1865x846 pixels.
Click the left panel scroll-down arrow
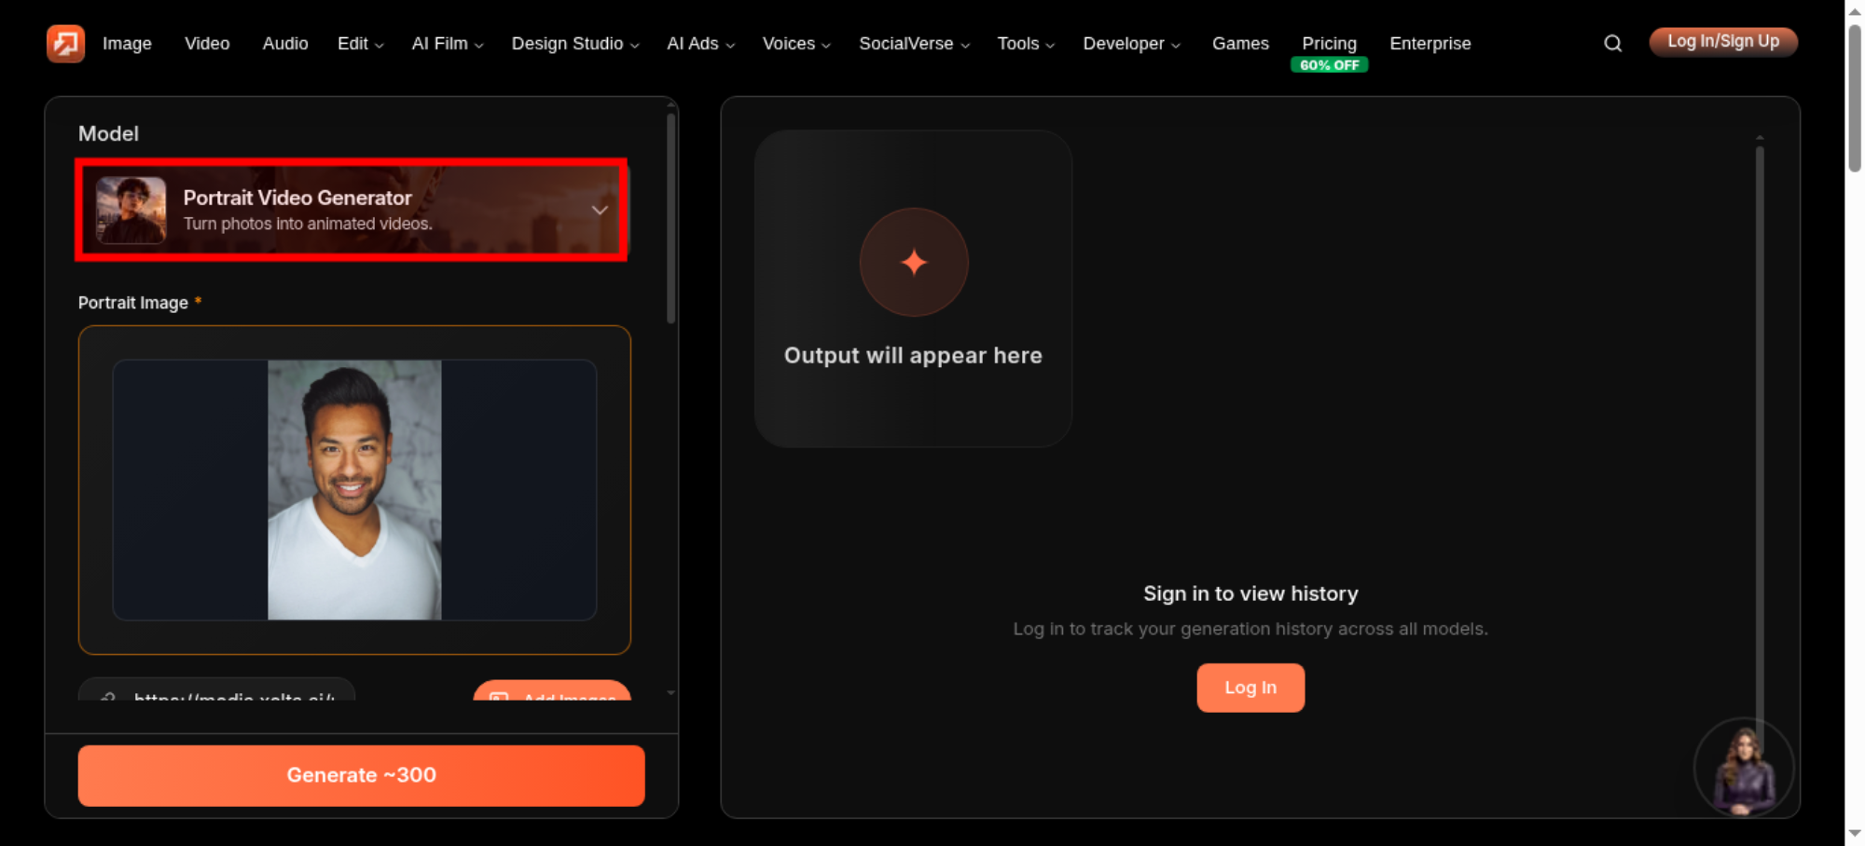click(x=670, y=693)
